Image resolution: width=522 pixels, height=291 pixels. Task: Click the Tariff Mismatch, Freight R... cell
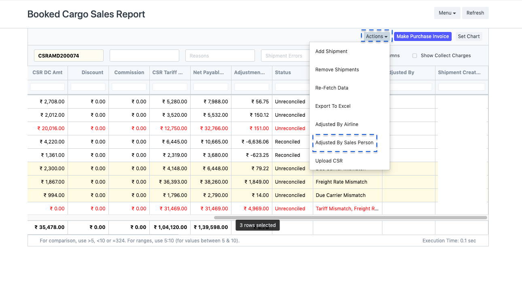tap(348, 209)
